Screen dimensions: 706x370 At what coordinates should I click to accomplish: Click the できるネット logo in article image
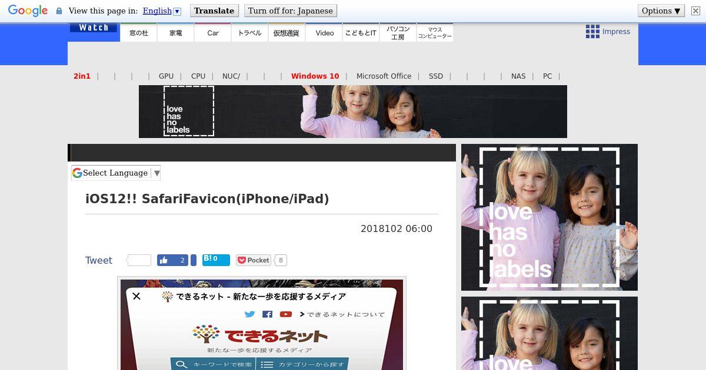pos(260,335)
